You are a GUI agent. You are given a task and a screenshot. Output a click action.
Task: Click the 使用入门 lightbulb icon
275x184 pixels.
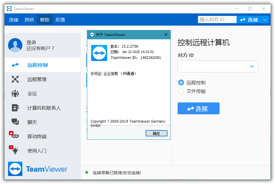15,151
